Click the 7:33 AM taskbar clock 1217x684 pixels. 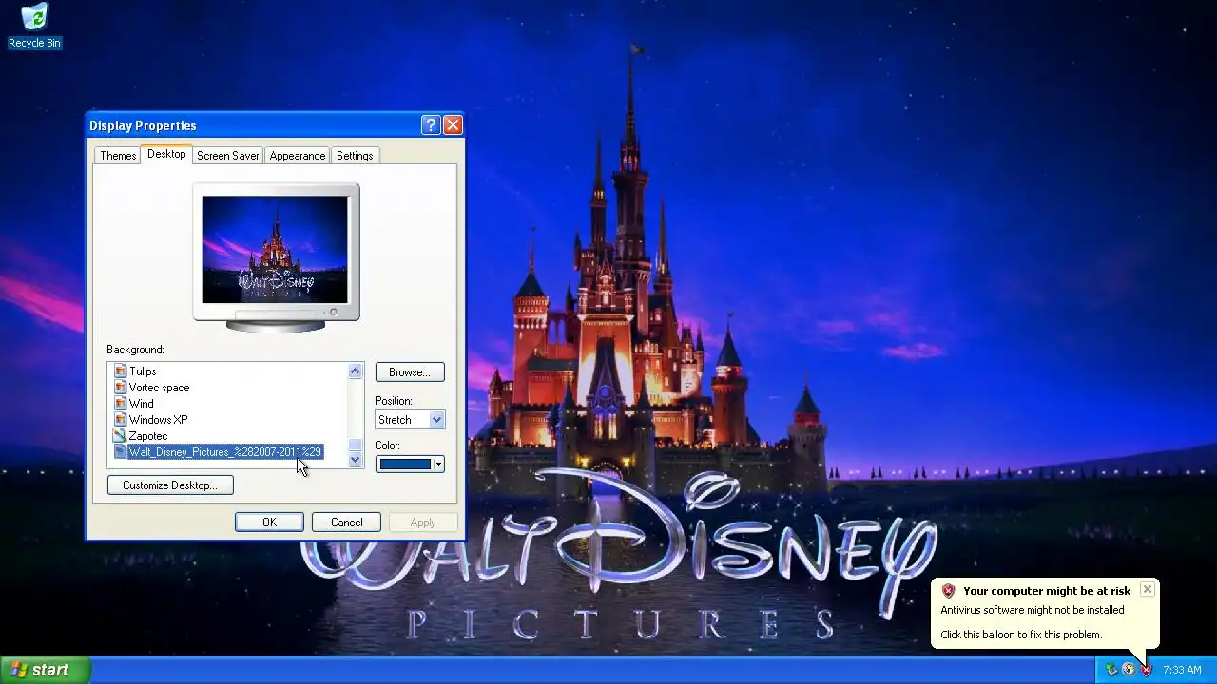(x=1182, y=670)
